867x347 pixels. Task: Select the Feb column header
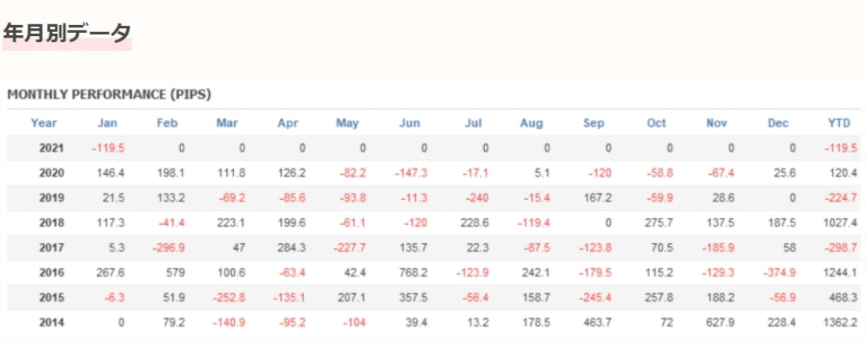pyautogui.click(x=168, y=123)
